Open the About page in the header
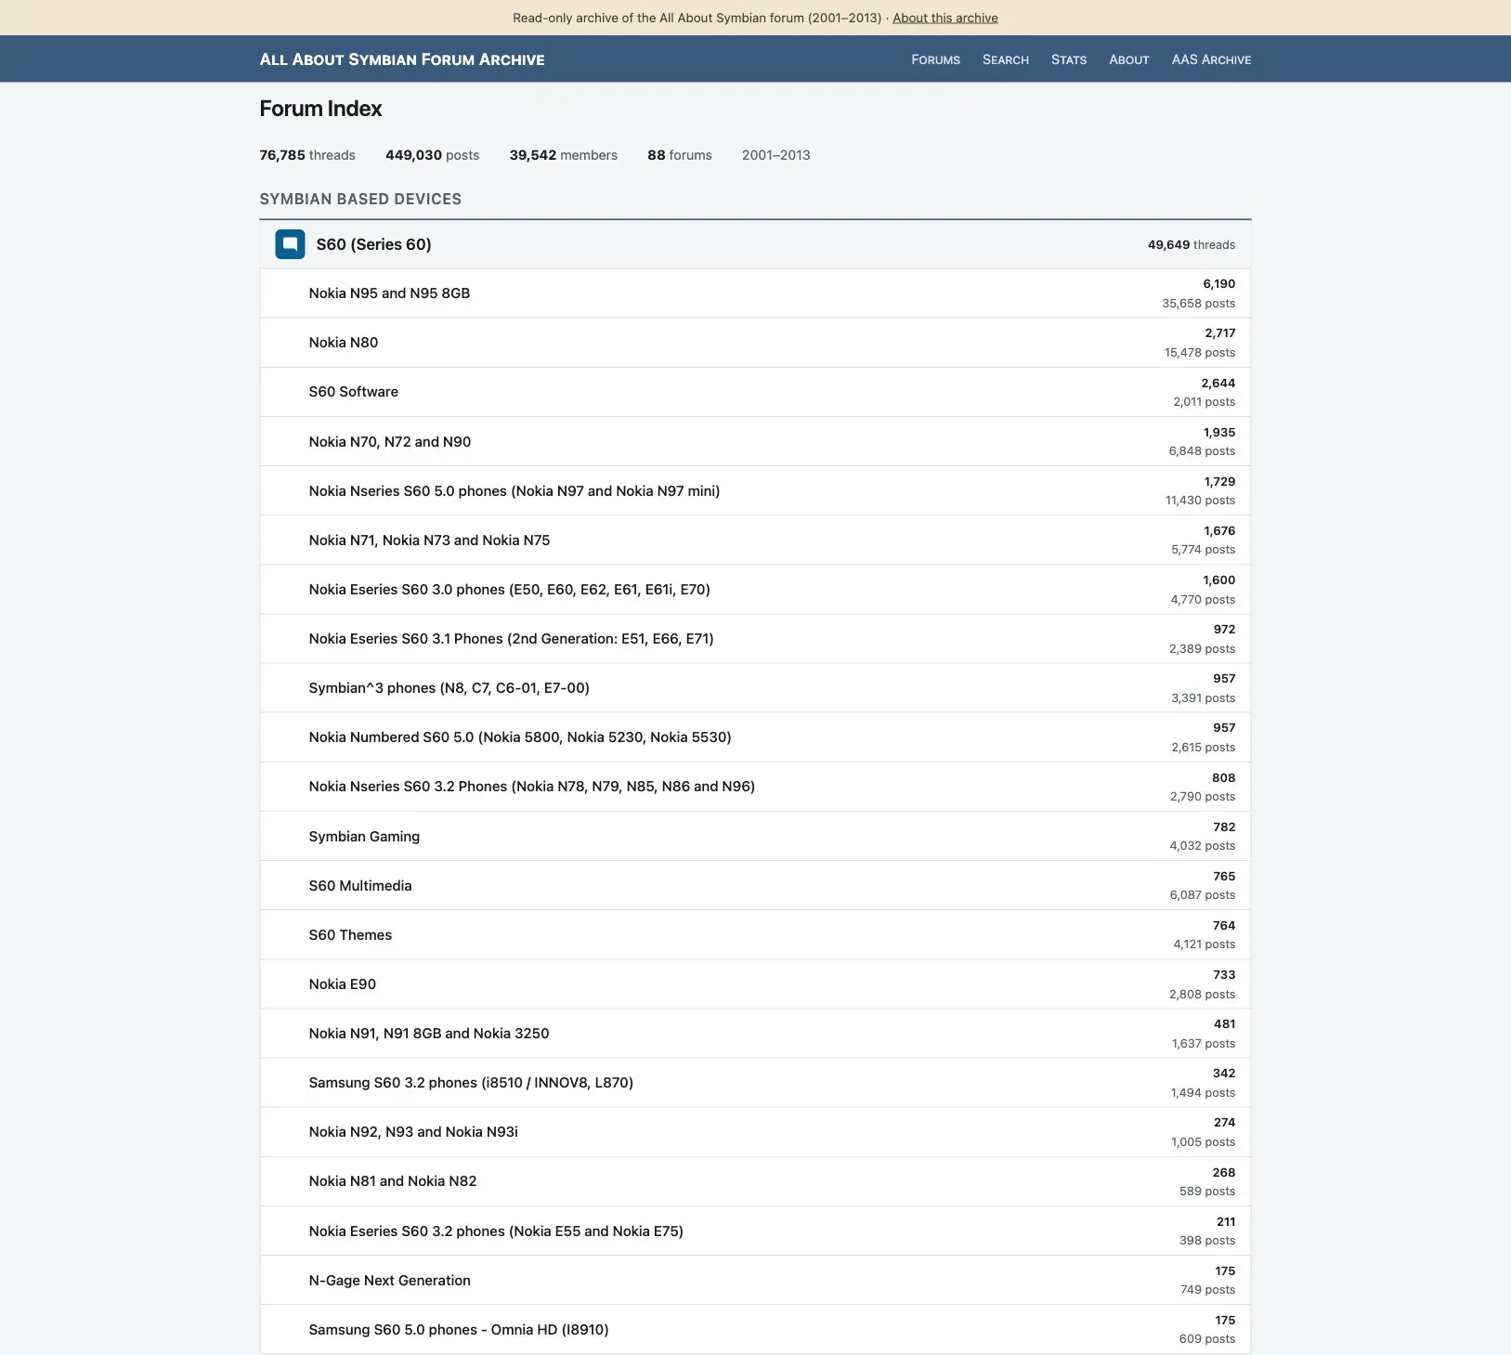Screen dimensions: 1511x1355 pyautogui.click(x=1129, y=59)
